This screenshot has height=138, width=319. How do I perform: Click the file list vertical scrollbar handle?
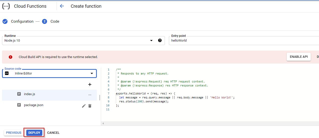[100, 97]
